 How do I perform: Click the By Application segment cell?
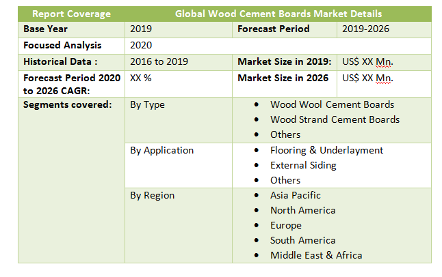pyautogui.click(x=162, y=150)
